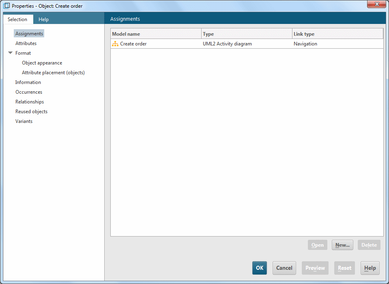
Task: Select Variants in the tree
Action: click(24, 121)
